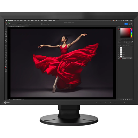The height and width of the screenshot is (138, 138).
Task: Switch to the Channels tab
Action: point(123,40)
